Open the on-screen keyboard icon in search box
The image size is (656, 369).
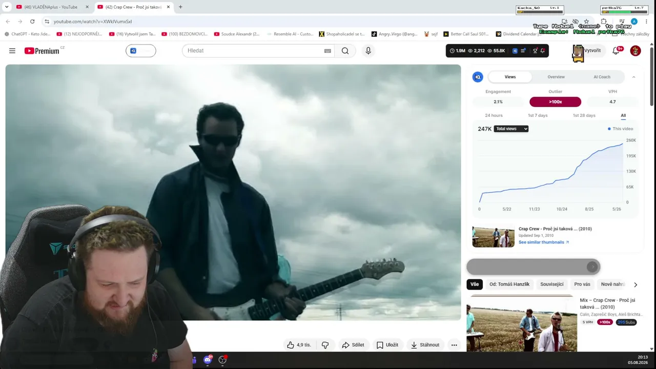327,51
